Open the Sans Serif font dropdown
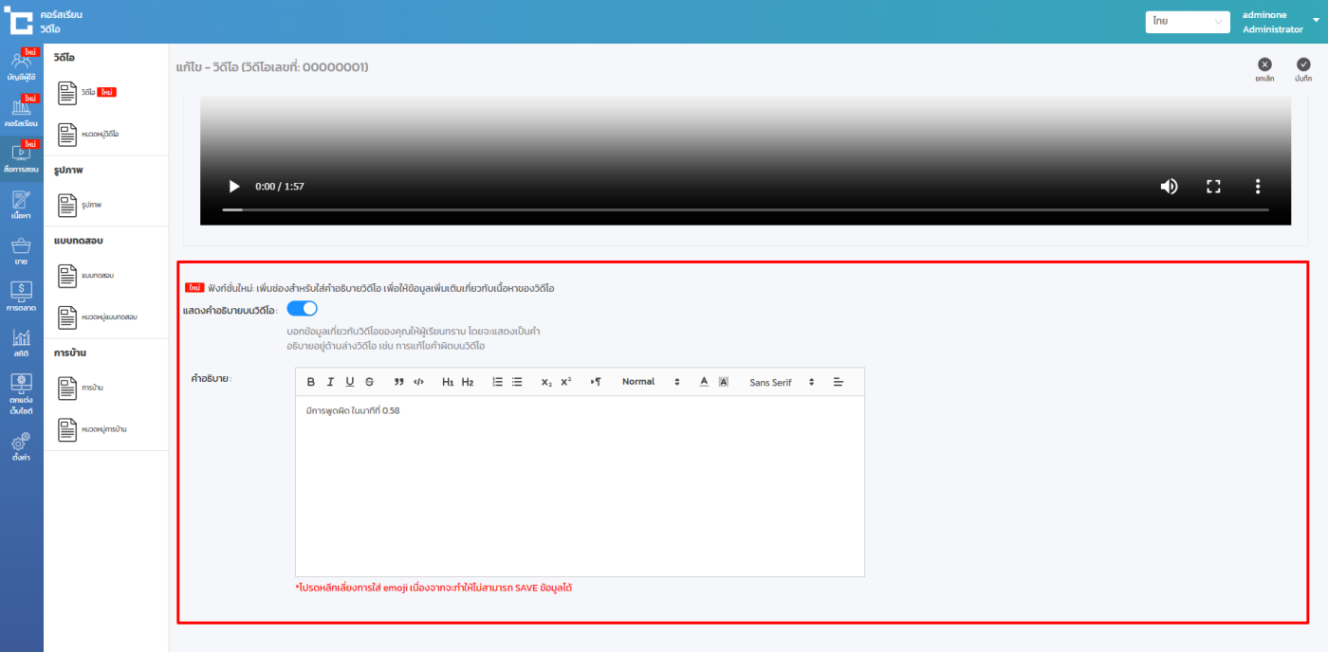Screen dimensions: 1328x652 782,382
